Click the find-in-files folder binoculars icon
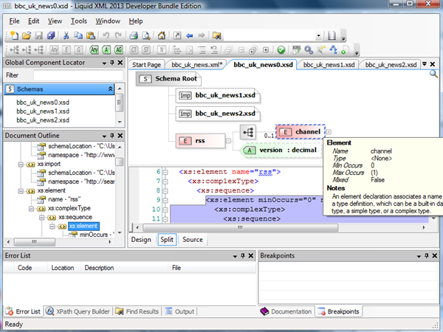This screenshot has width=443, height=332. (x=216, y=35)
